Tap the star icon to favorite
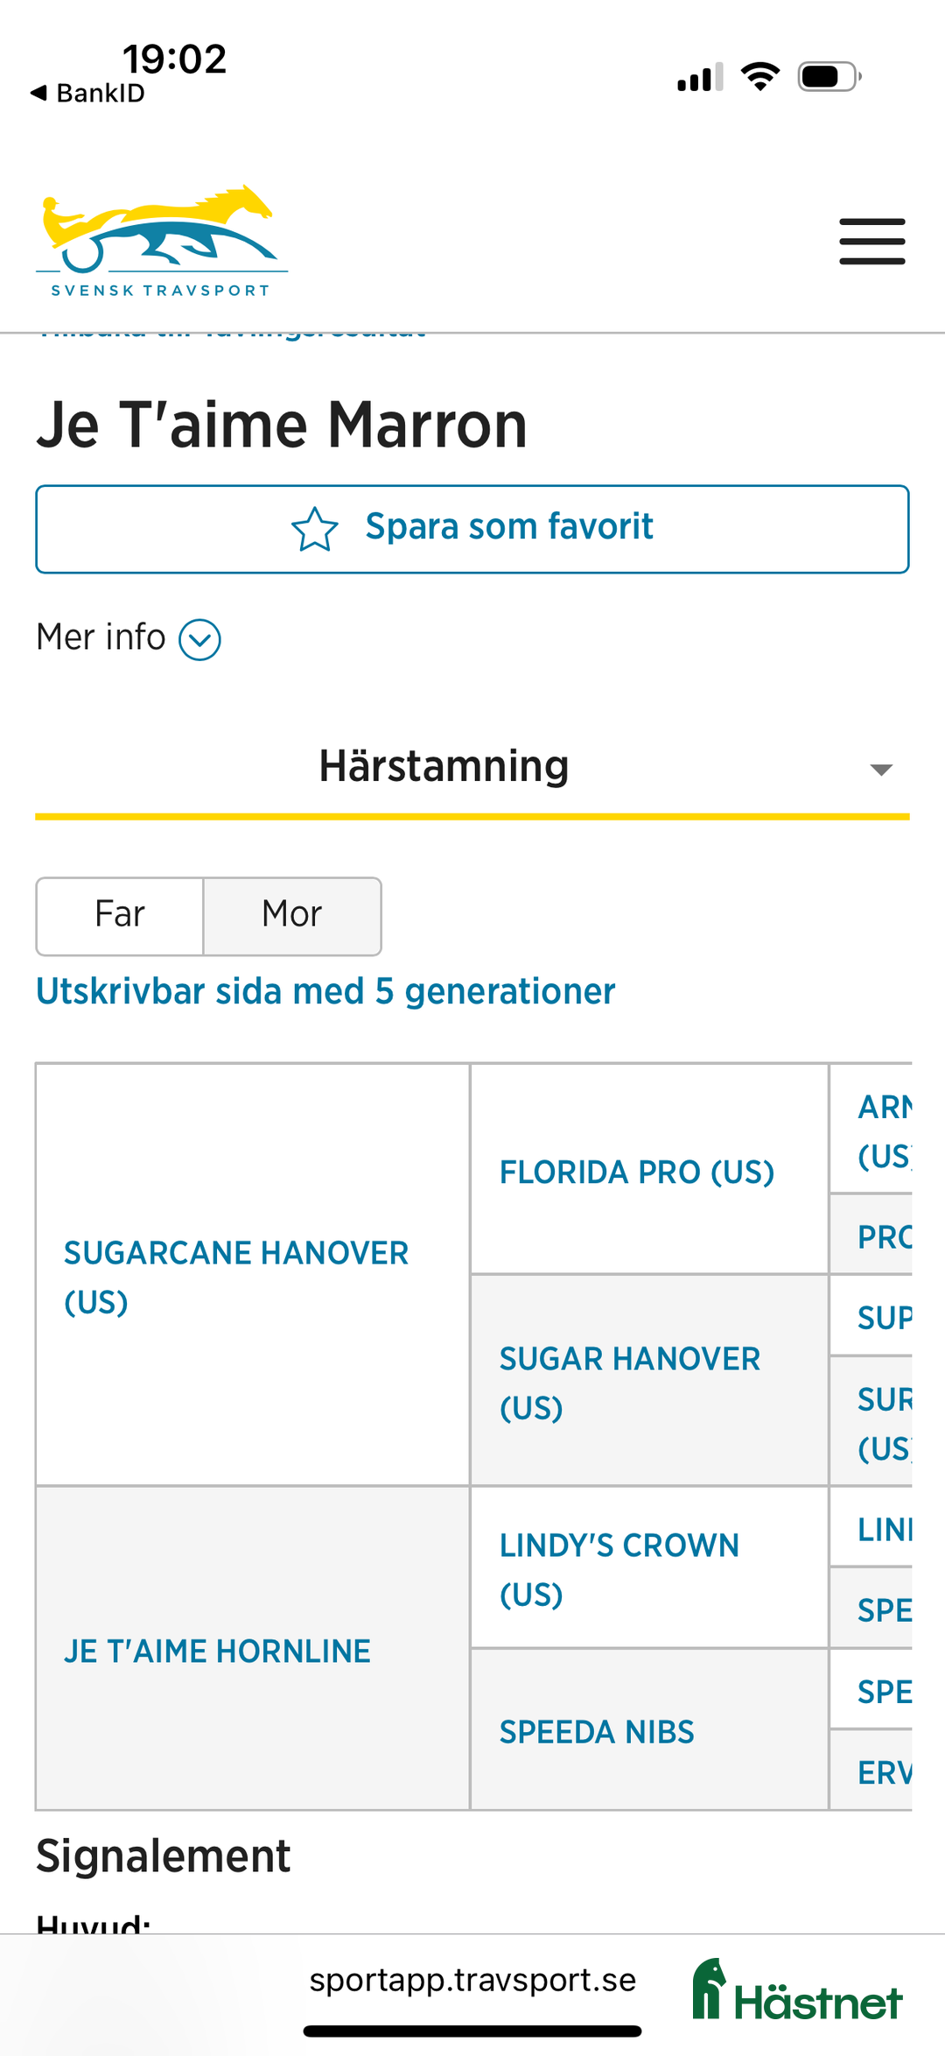945x2056 pixels. coord(316,528)
